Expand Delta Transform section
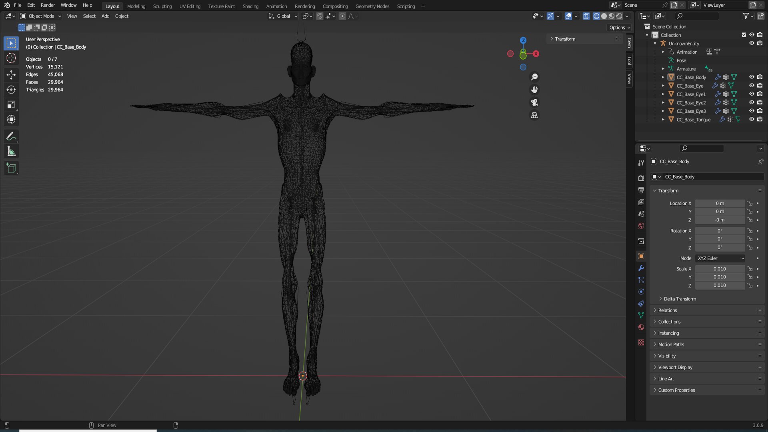768x432 pixels. (680, 299)
